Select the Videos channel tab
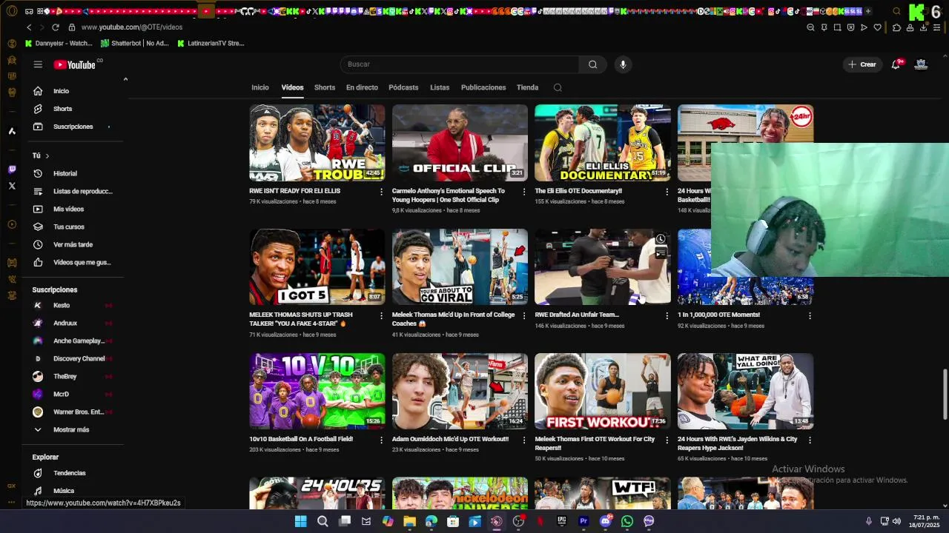 [x=292, y=87]
